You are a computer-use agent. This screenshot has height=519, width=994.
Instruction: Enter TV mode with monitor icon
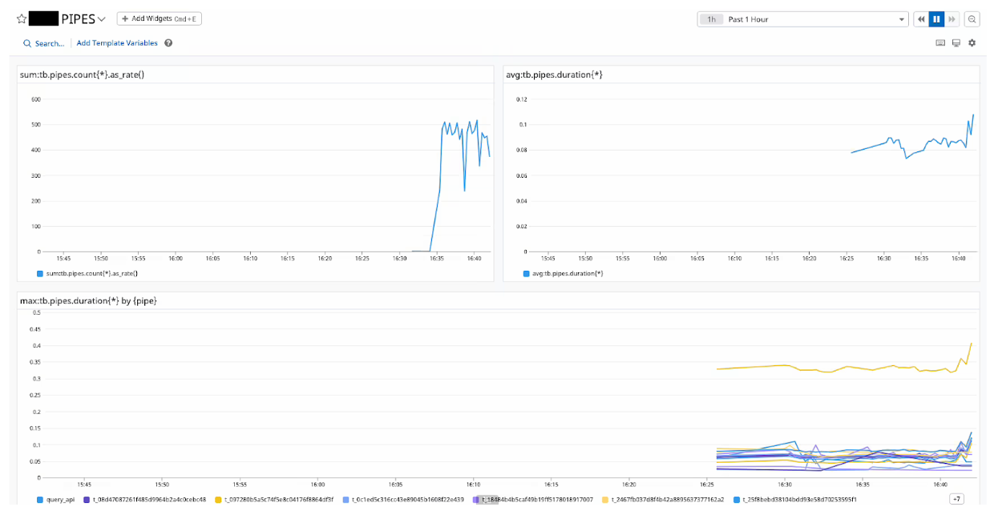tap(956, 43)
